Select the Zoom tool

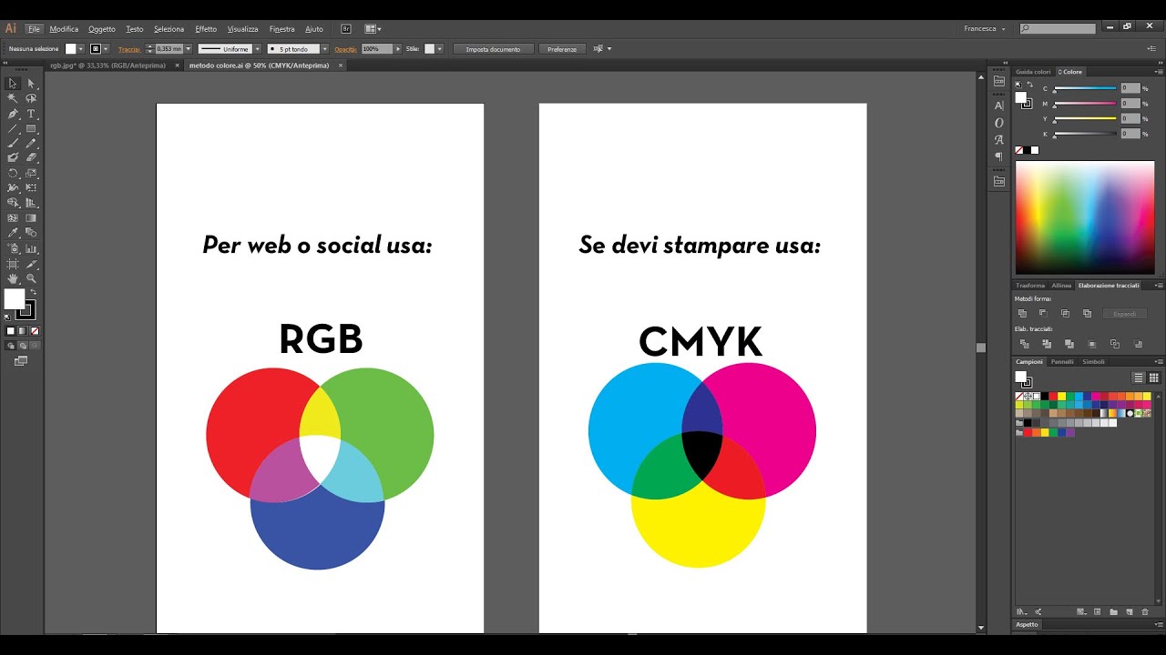31,278
